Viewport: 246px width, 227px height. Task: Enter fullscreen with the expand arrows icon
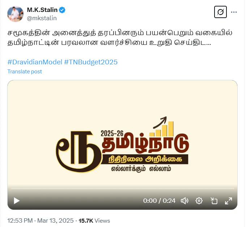click(228, 201)
